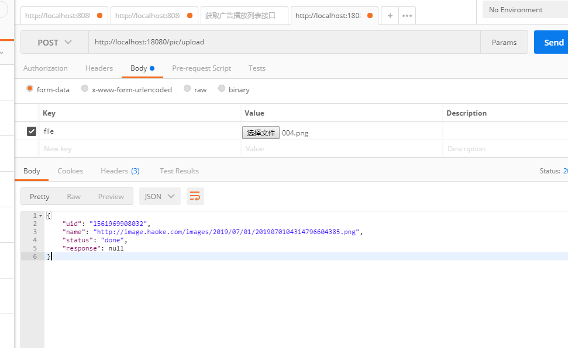Switch response view to Preview
This screenshot has height=348, width=568.
tap(111, 196)
